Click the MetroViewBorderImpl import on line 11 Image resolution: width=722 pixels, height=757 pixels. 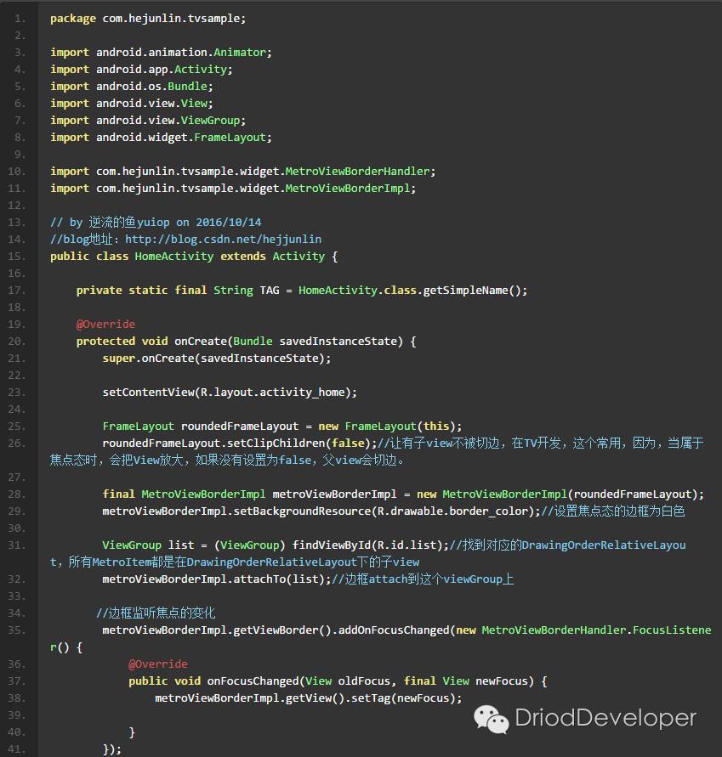tap(233, 189)
